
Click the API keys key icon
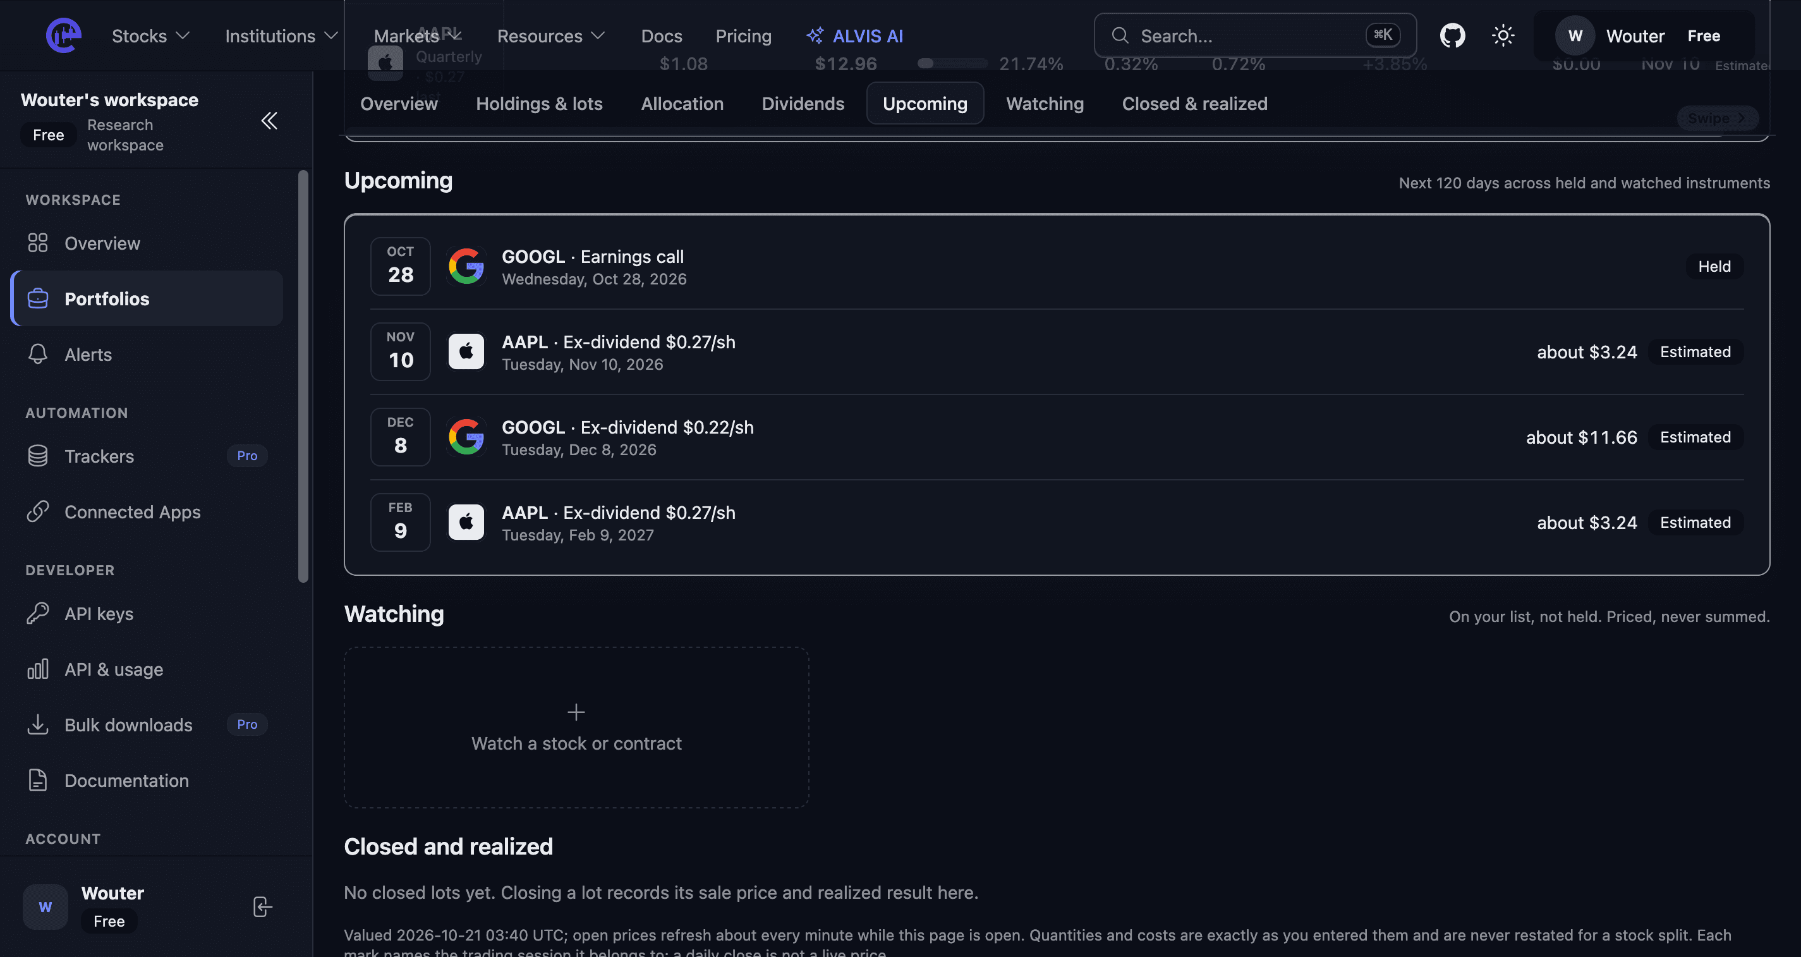38,613
